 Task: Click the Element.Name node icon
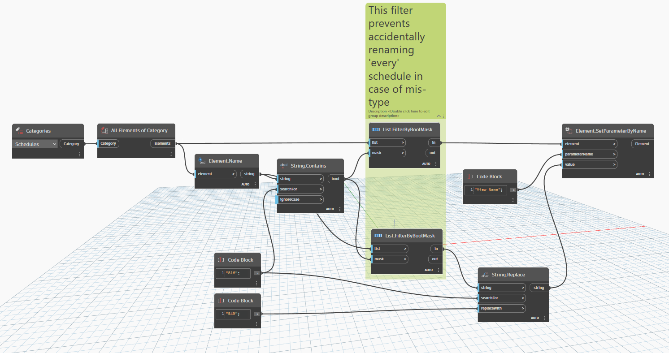(201, 160)
